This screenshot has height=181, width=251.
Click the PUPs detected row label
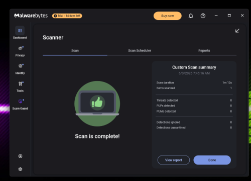point(166,105)
